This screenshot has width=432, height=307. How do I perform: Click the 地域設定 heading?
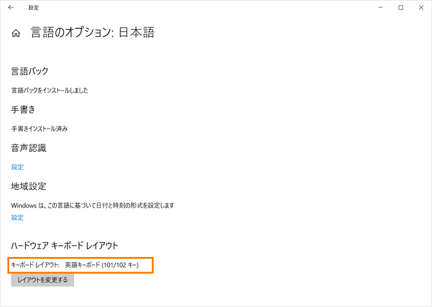pos(28,187)
